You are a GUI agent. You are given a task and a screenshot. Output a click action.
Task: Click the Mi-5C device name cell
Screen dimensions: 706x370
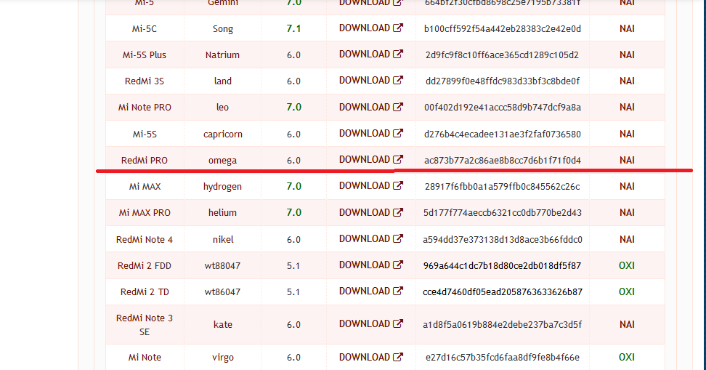click(145, 29)
